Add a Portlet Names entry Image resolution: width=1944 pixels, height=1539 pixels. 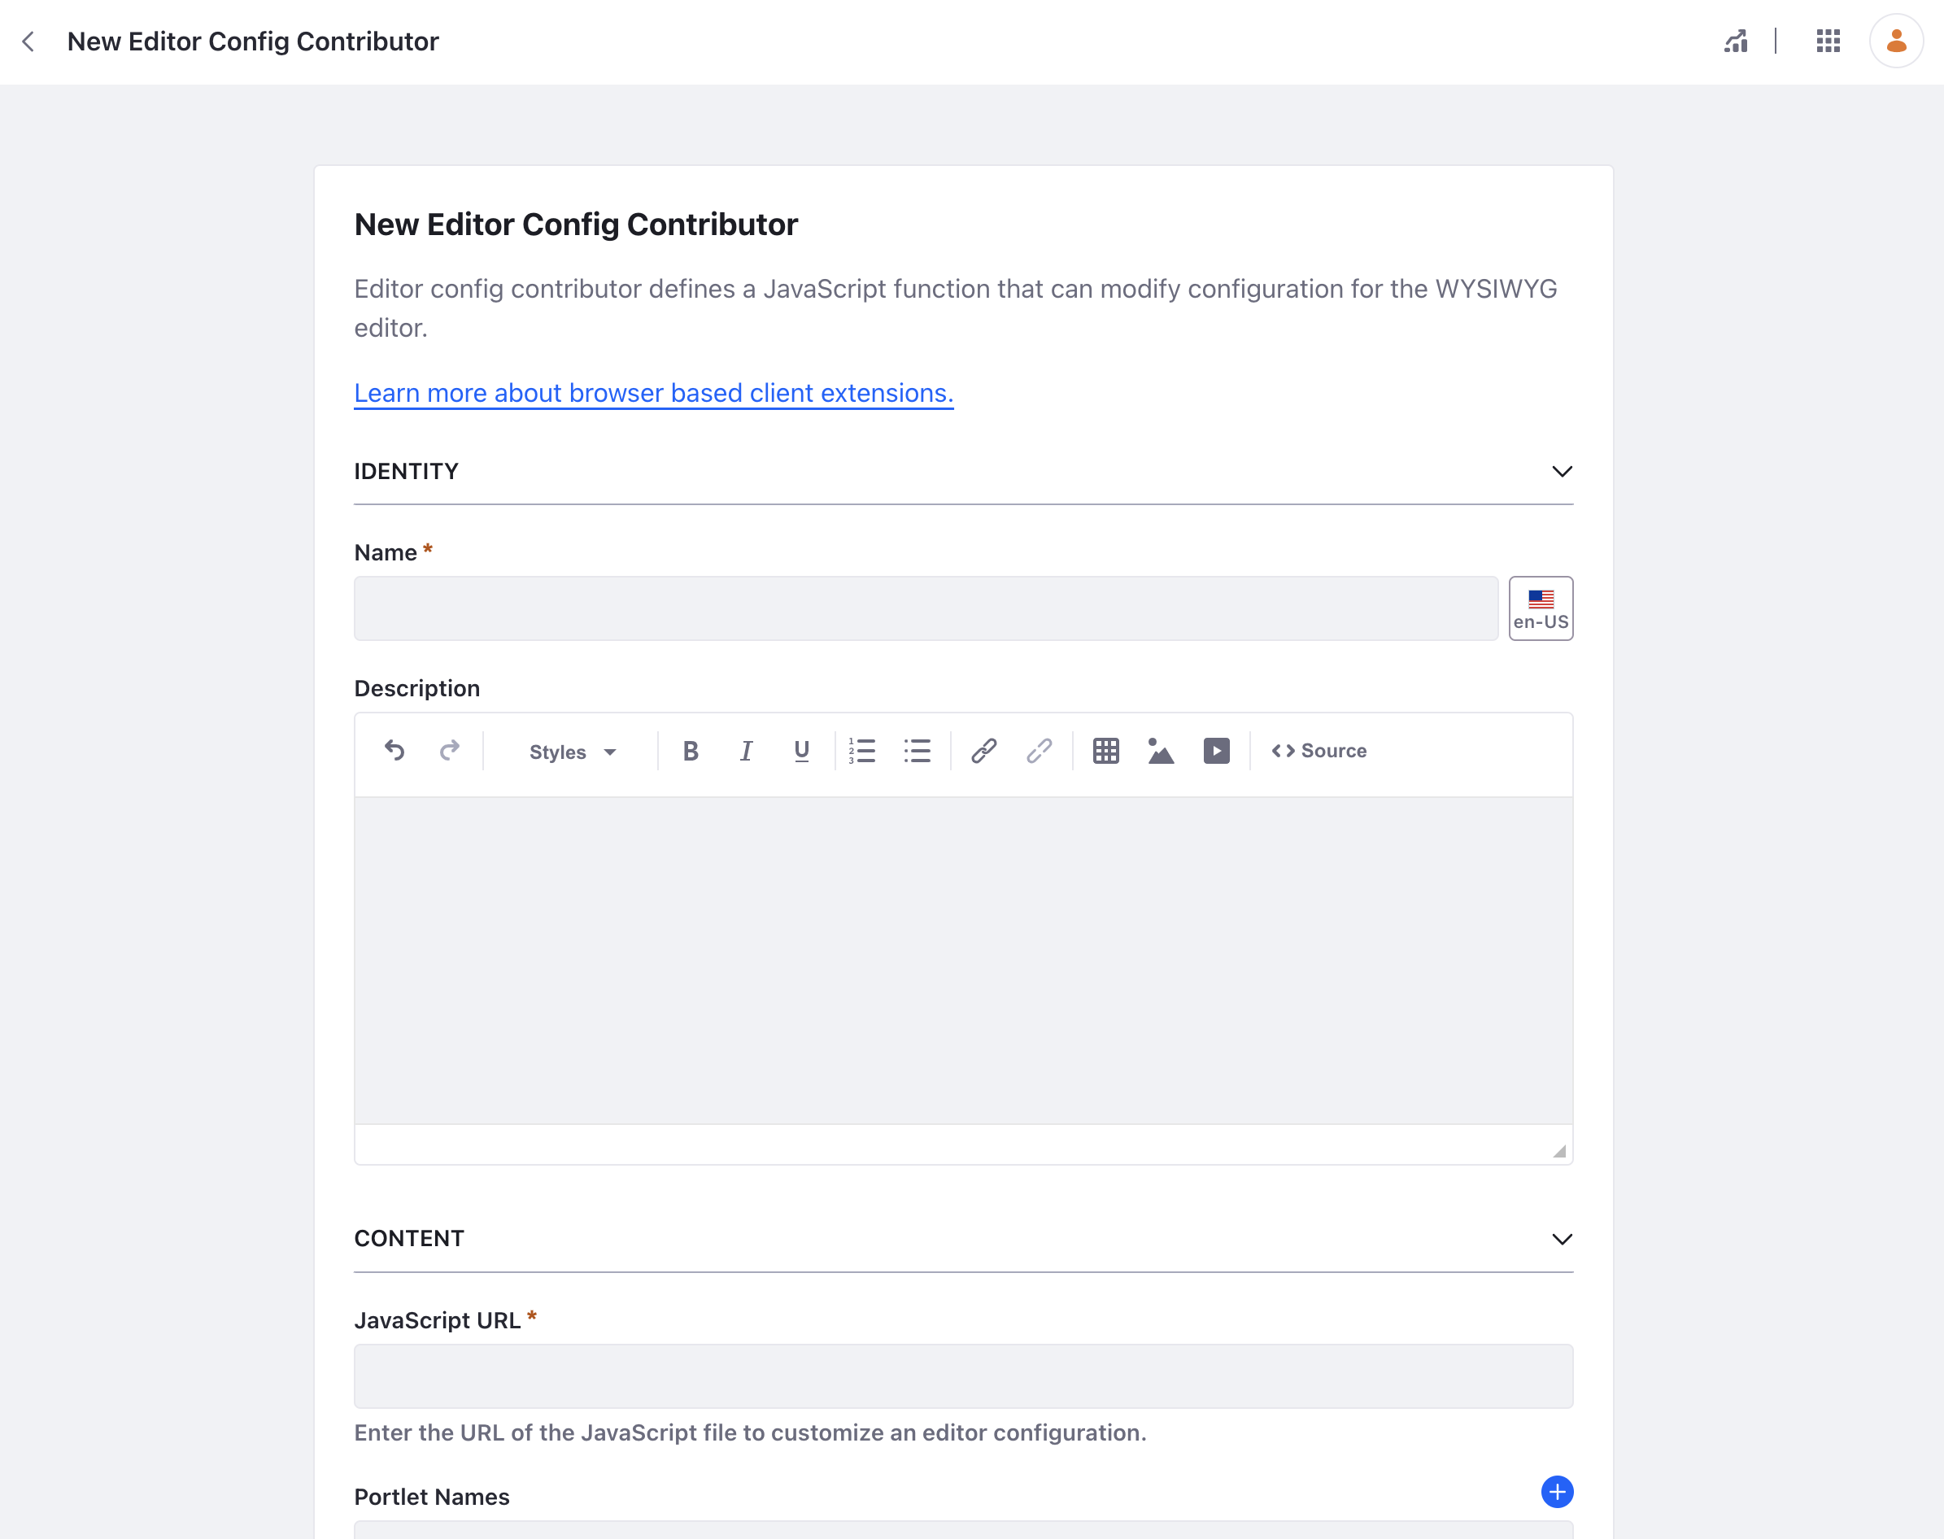(x=1557, y=1492)
